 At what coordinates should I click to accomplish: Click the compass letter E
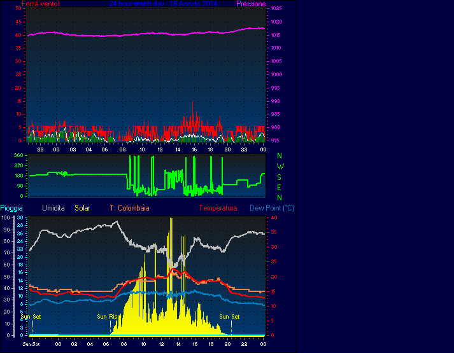(279, 188)
